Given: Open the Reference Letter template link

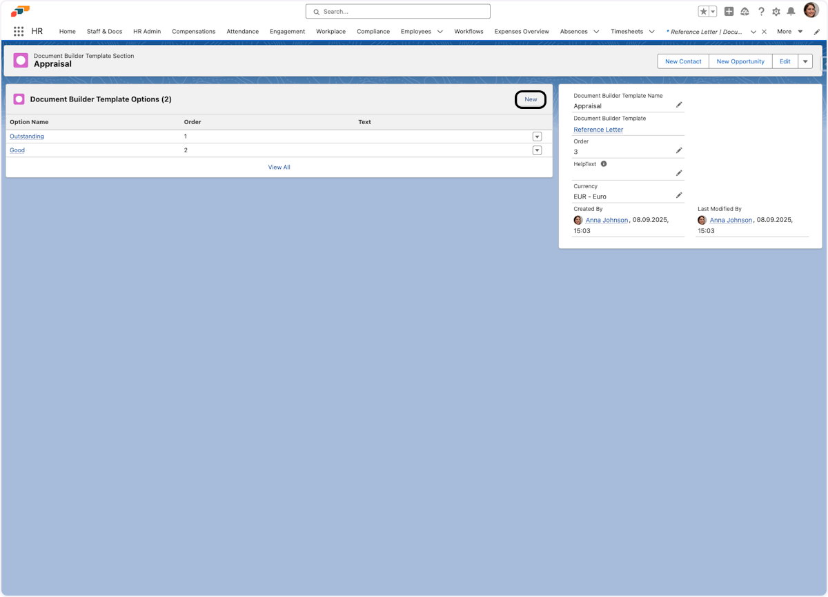Looking at the screenshot, I should tap(598, 130).
